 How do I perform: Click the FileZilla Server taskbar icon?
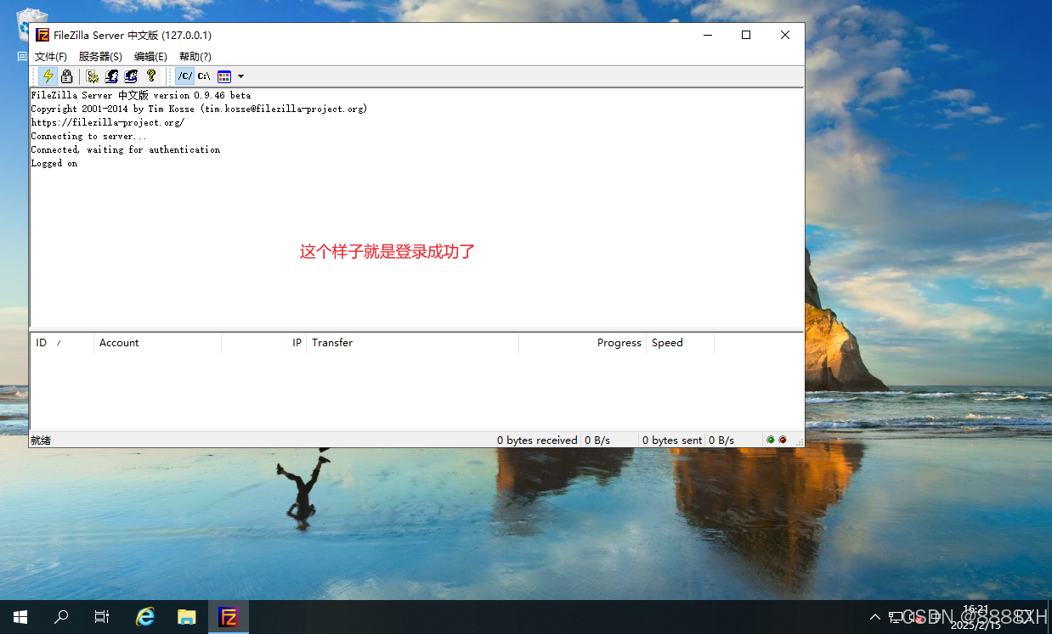229,617
